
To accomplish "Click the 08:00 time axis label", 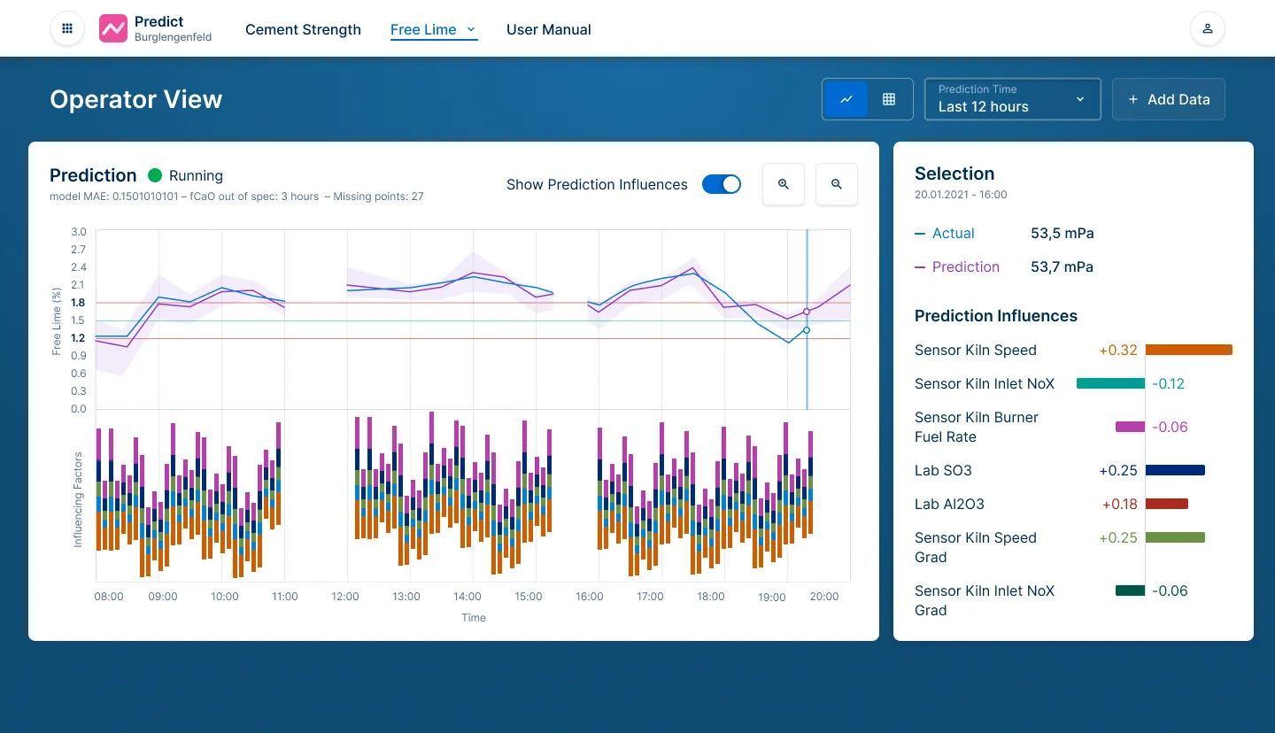I will (x=109, y=597).
